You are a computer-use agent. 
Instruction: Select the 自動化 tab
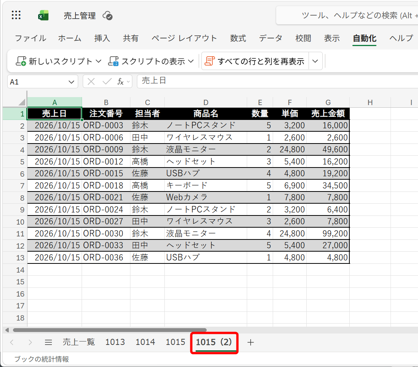click(x=365, y=38)
